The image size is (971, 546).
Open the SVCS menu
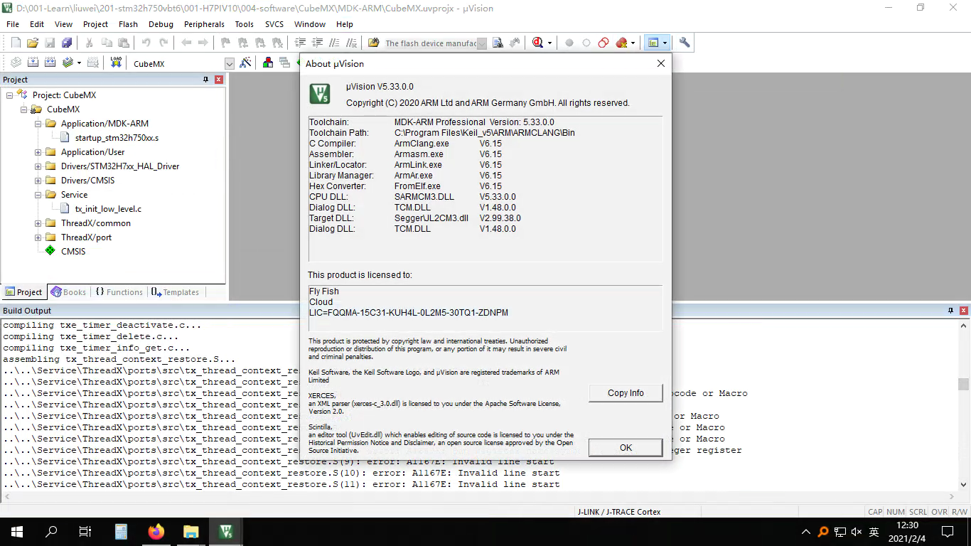click(x=274, y=24)
